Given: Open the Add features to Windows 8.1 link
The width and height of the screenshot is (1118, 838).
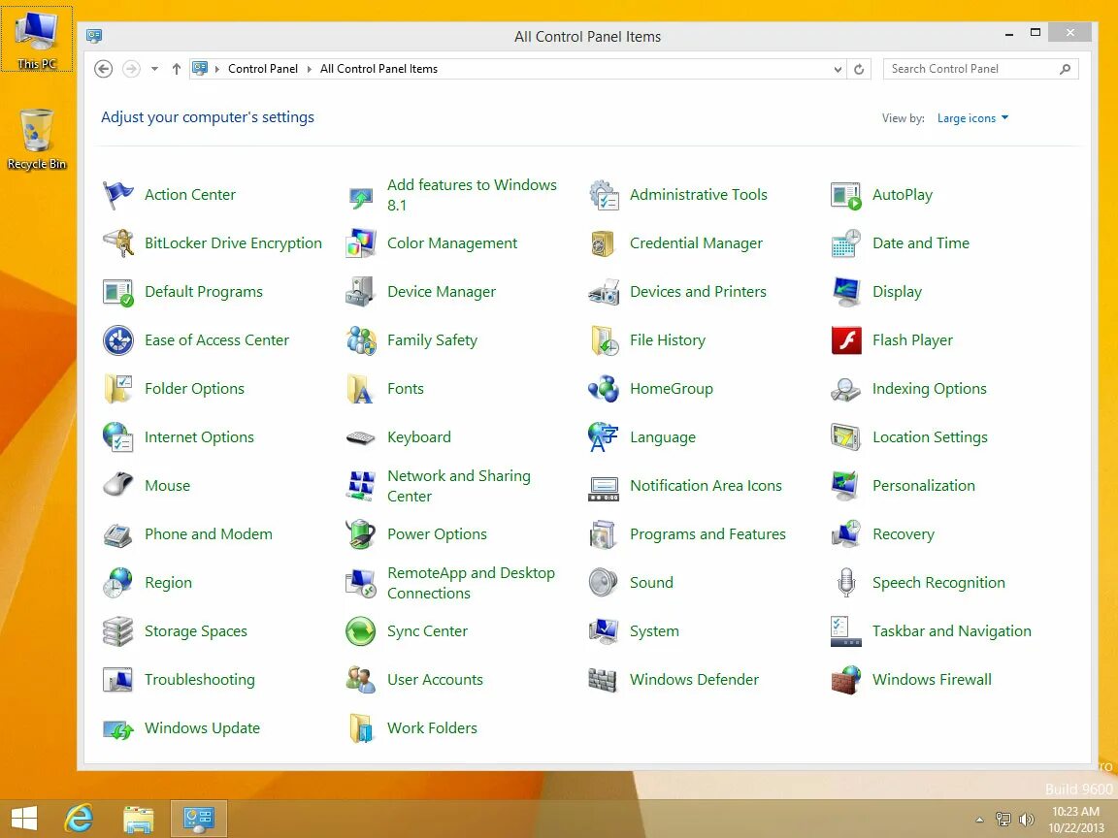Looking at the screenshot, I should 472,195.
